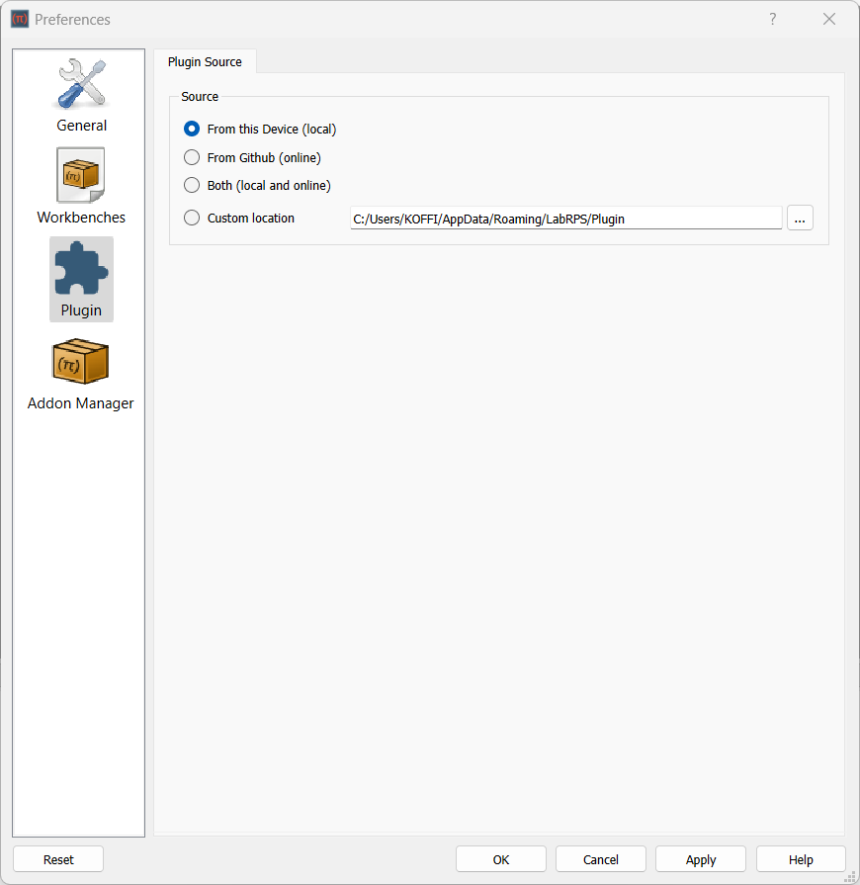Select the Workbenches settings icon

(x=81, y=186)
